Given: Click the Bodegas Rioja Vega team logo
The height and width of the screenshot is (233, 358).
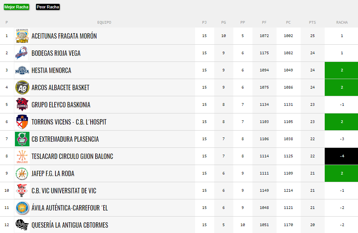Looking at the screenshot, I should (22, 53).
